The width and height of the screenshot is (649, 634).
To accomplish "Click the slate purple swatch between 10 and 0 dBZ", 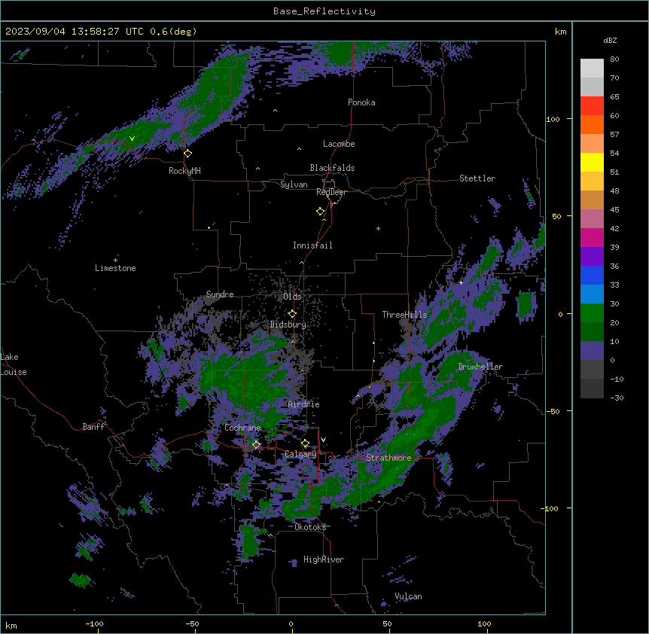I will click(x=592, y=351).
